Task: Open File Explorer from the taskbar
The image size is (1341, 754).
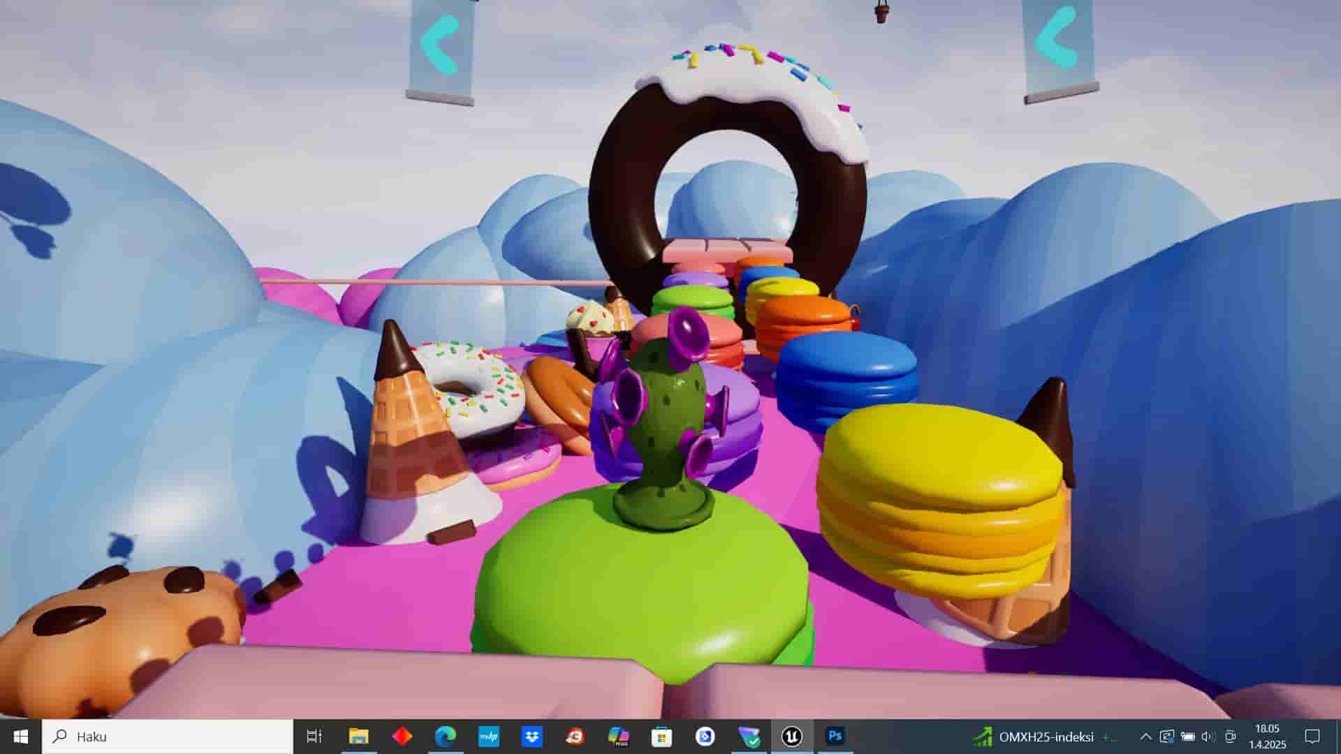Action: (359, 737)
